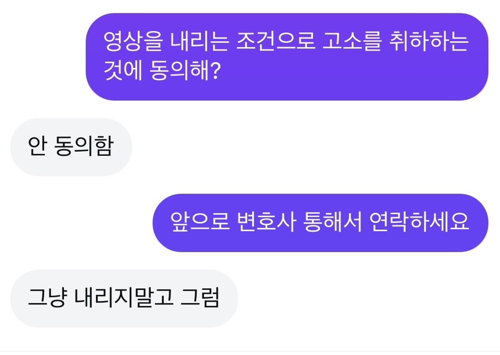
Task: Click '동의해?' in the first purple bubble
Action: coord(183,72)
